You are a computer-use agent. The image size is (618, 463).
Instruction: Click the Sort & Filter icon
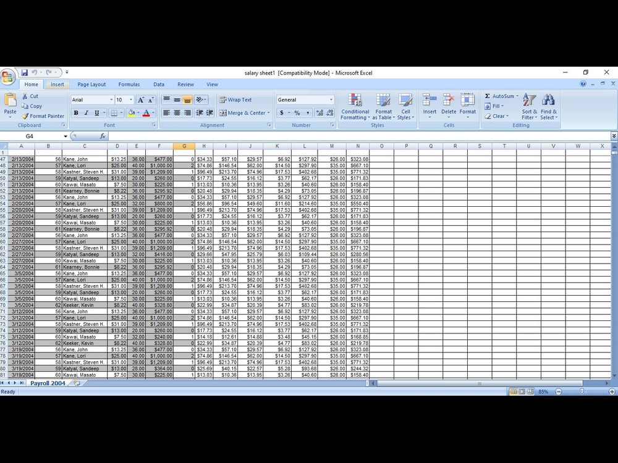[529, 106]
